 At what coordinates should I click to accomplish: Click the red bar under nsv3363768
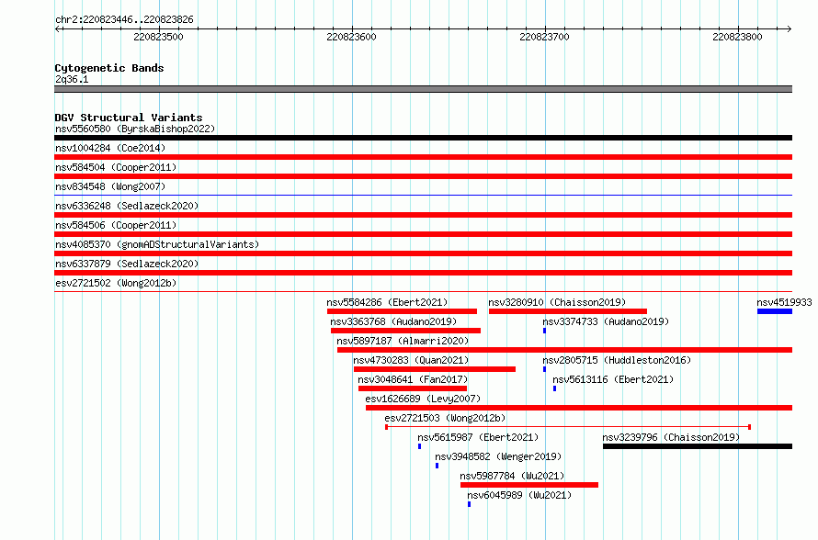[x=405, y=331]
